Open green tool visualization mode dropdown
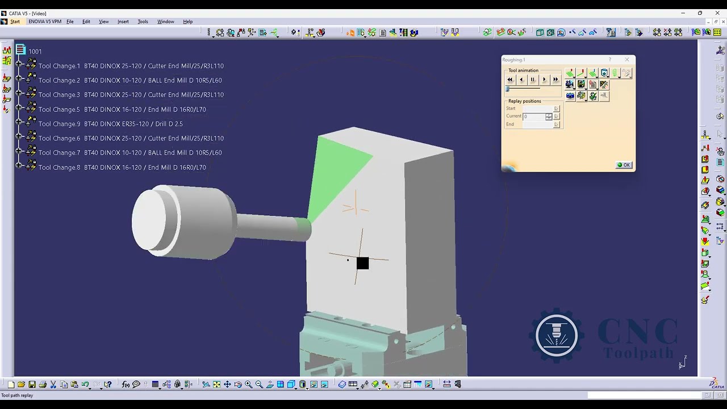The height and width of the screenshot is (409, 727). pos(593,73)
